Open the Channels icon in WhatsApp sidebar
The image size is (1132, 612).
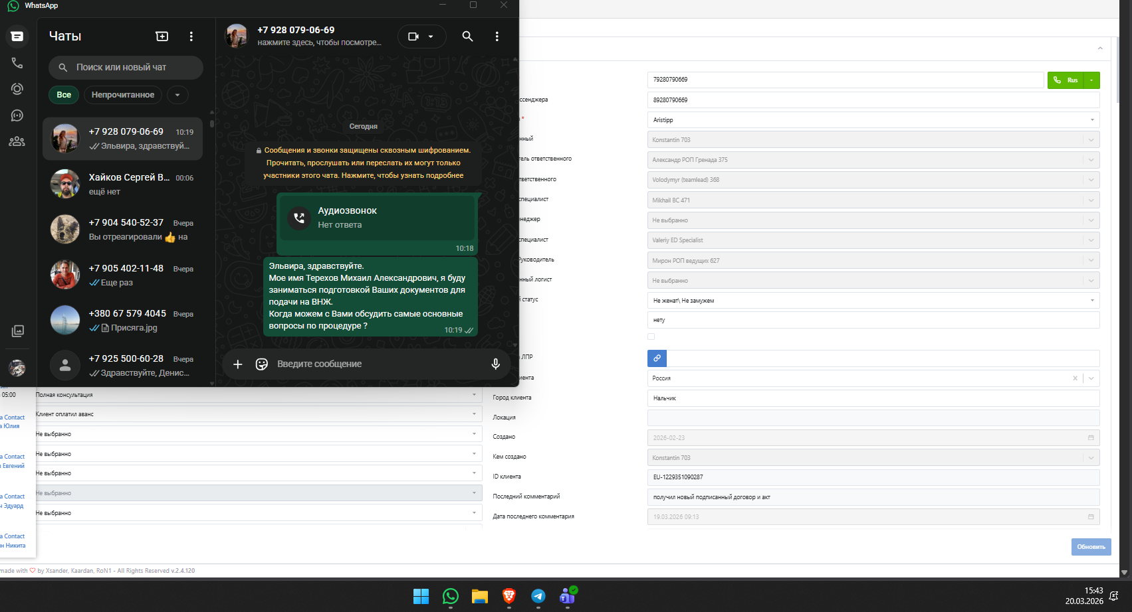(x=17, y=115)
